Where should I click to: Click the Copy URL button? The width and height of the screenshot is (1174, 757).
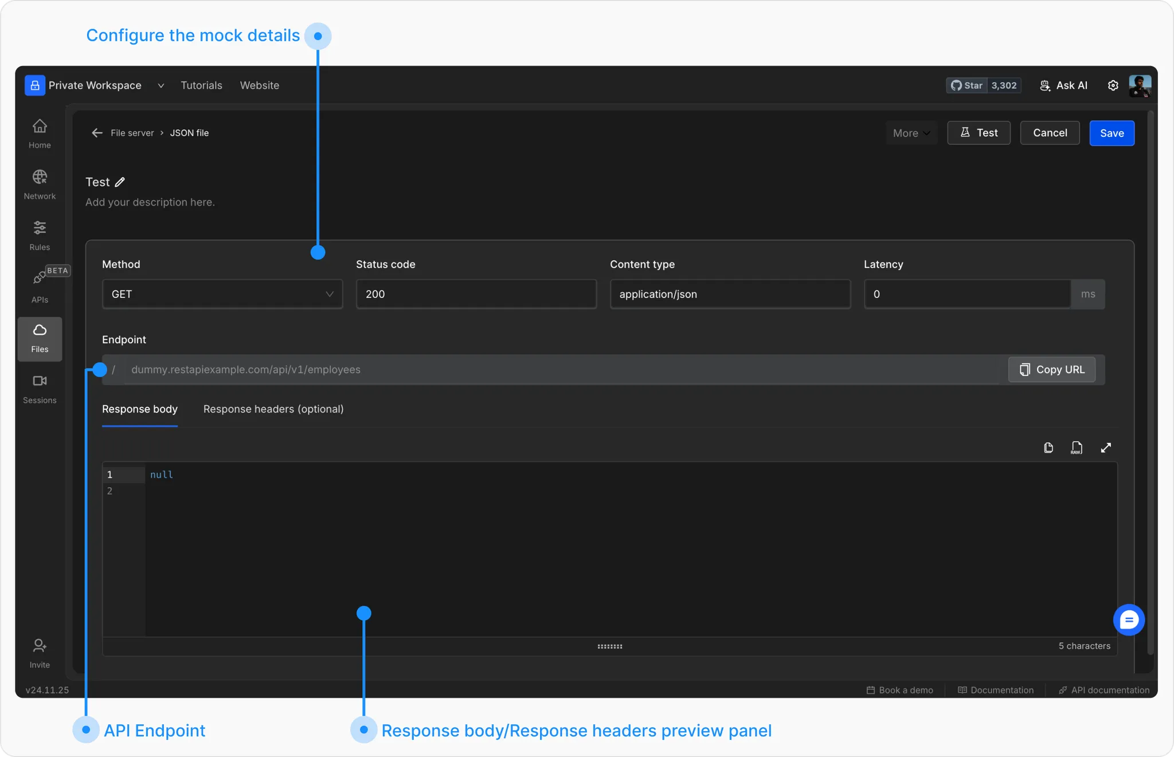pos(1051,370)
